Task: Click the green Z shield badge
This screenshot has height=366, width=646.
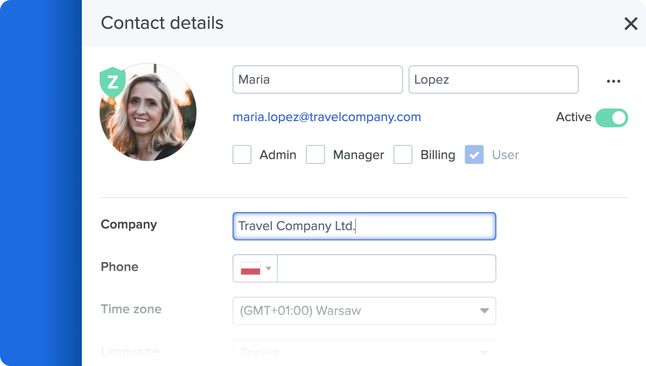Action: pos(113,82)
